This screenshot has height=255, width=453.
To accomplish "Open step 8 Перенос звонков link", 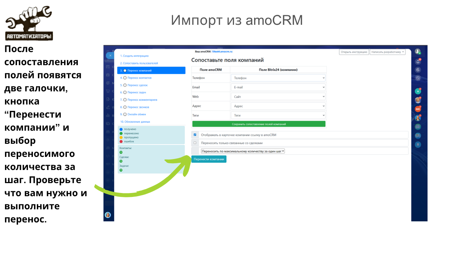I will tap(138, 107).
